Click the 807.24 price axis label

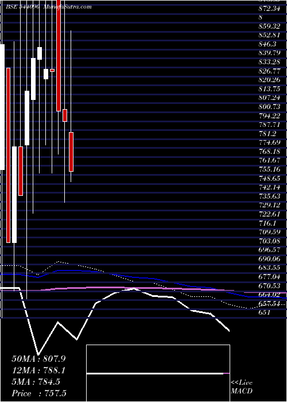269,98
